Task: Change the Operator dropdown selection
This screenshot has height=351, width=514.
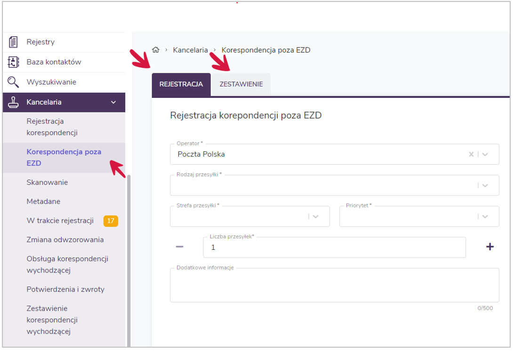Action: pyautogui.click(x=485, y=154)
